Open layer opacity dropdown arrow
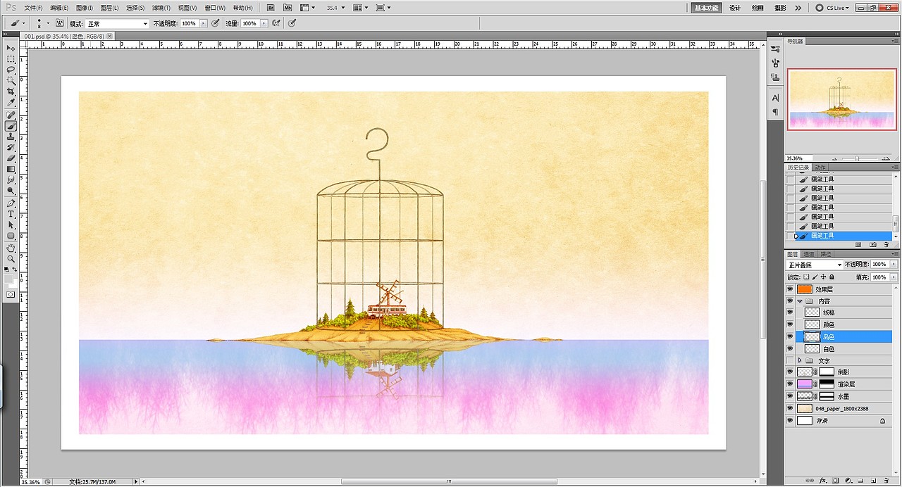Screen dimensions: 902x487 [894, 265]
